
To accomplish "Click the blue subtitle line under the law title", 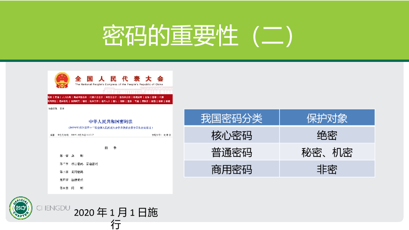I will (x=111, y=128).
